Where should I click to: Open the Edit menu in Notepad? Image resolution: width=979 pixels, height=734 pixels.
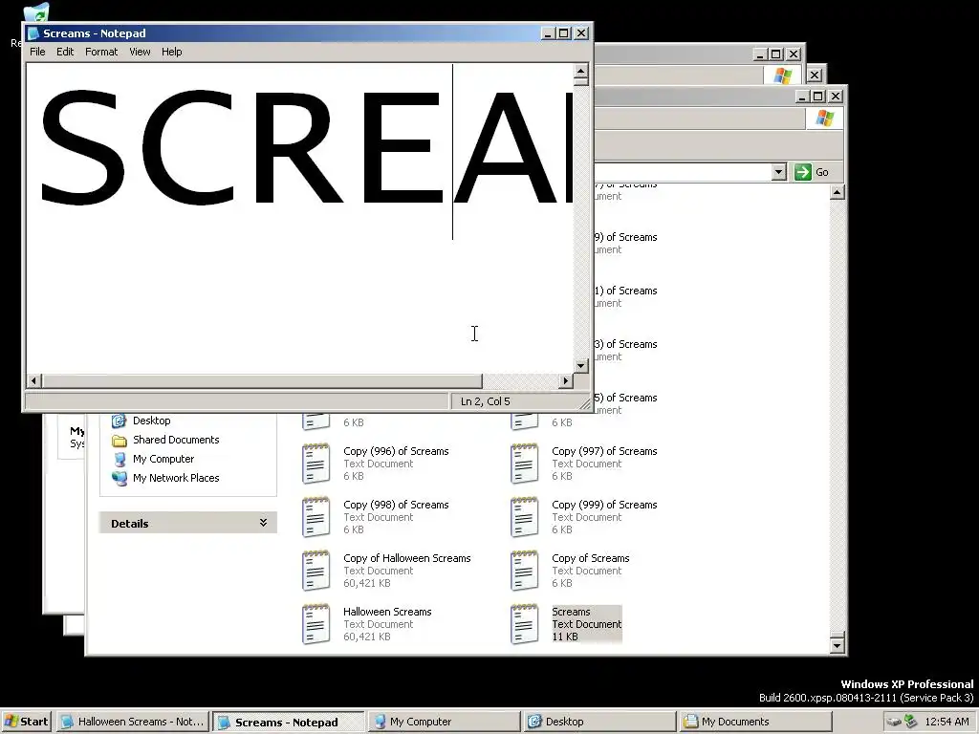tap(65, 52)
